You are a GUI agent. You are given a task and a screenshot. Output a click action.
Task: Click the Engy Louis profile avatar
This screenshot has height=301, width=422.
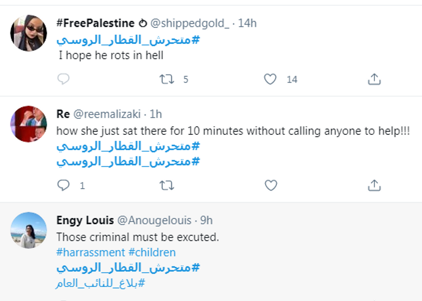point(29,230)
